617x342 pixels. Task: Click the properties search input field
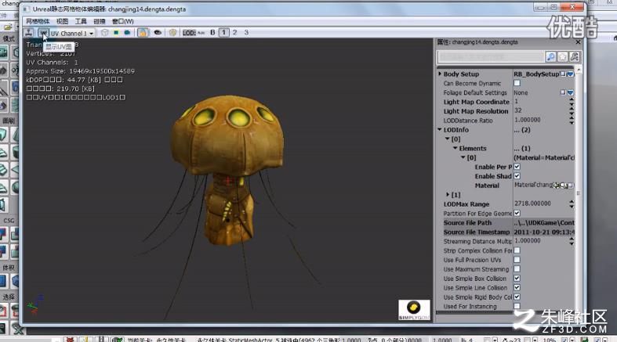[491, 57]
